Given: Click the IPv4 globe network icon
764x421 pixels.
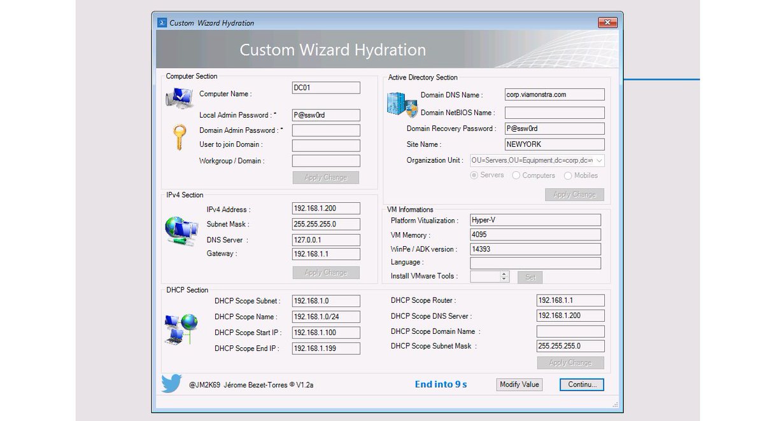Looking at the screenshot, I should [181, 231].
